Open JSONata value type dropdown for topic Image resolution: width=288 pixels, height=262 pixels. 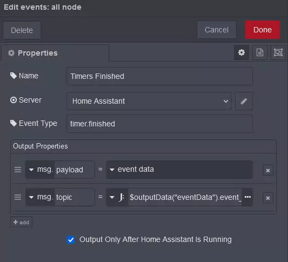117,197
